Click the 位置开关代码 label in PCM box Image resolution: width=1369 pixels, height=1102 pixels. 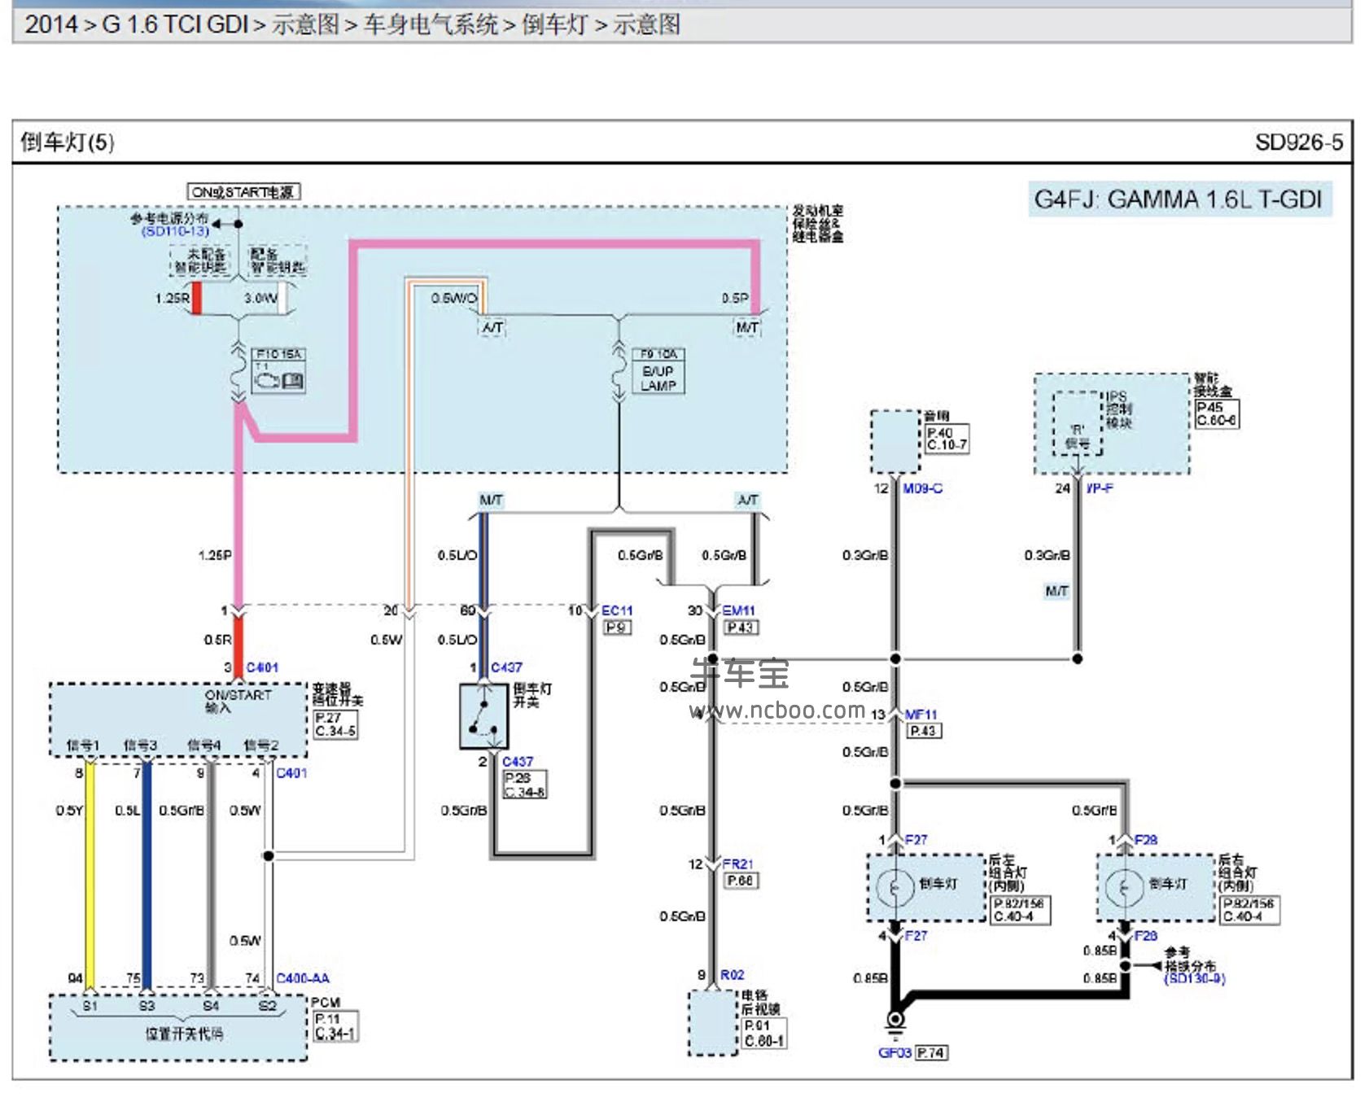[x=183, y=1034]
